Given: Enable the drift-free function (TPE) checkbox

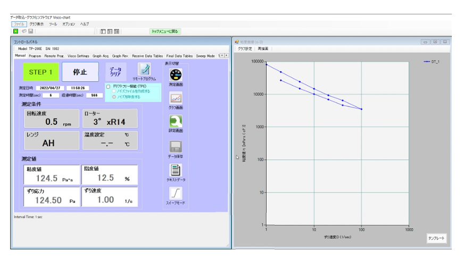Looking at the screenshot, I should pyautogui.click(x=109, y=86).
